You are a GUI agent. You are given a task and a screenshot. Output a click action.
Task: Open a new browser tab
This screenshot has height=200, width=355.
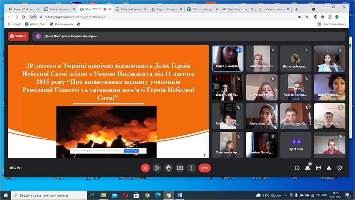tap(296, 9)
